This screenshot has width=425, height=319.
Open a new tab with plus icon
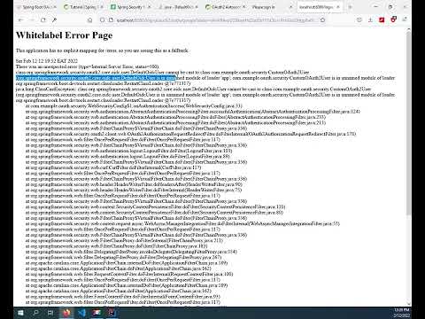(351, 6)
